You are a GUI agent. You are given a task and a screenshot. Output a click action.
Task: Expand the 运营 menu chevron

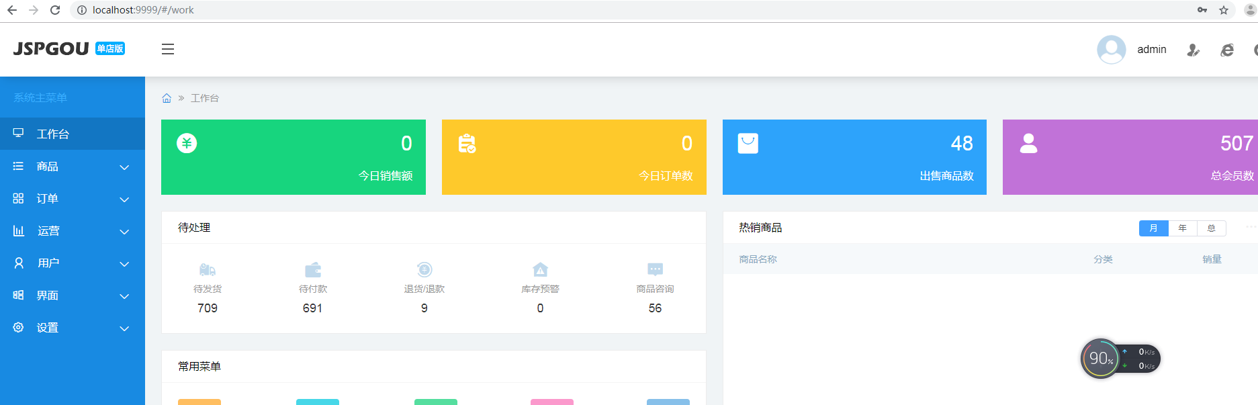tap(124, 232)
